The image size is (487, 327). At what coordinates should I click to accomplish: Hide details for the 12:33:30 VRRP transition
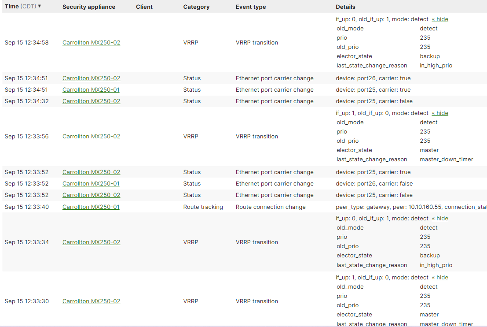pos(440,277)
